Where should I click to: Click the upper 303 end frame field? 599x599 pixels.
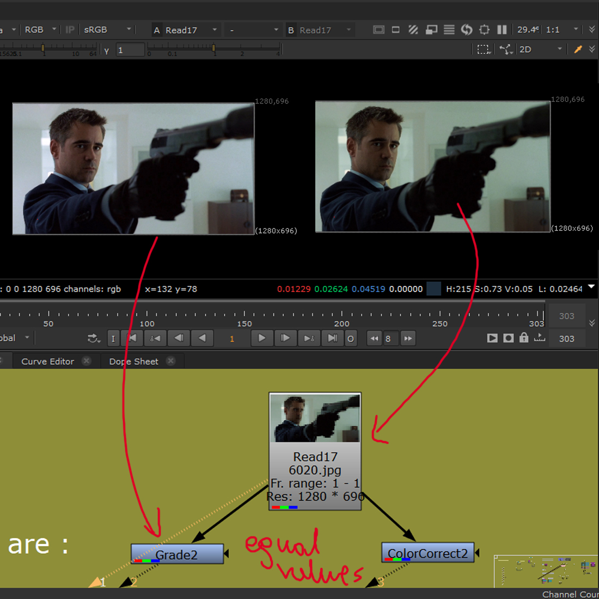pos(566,316)
